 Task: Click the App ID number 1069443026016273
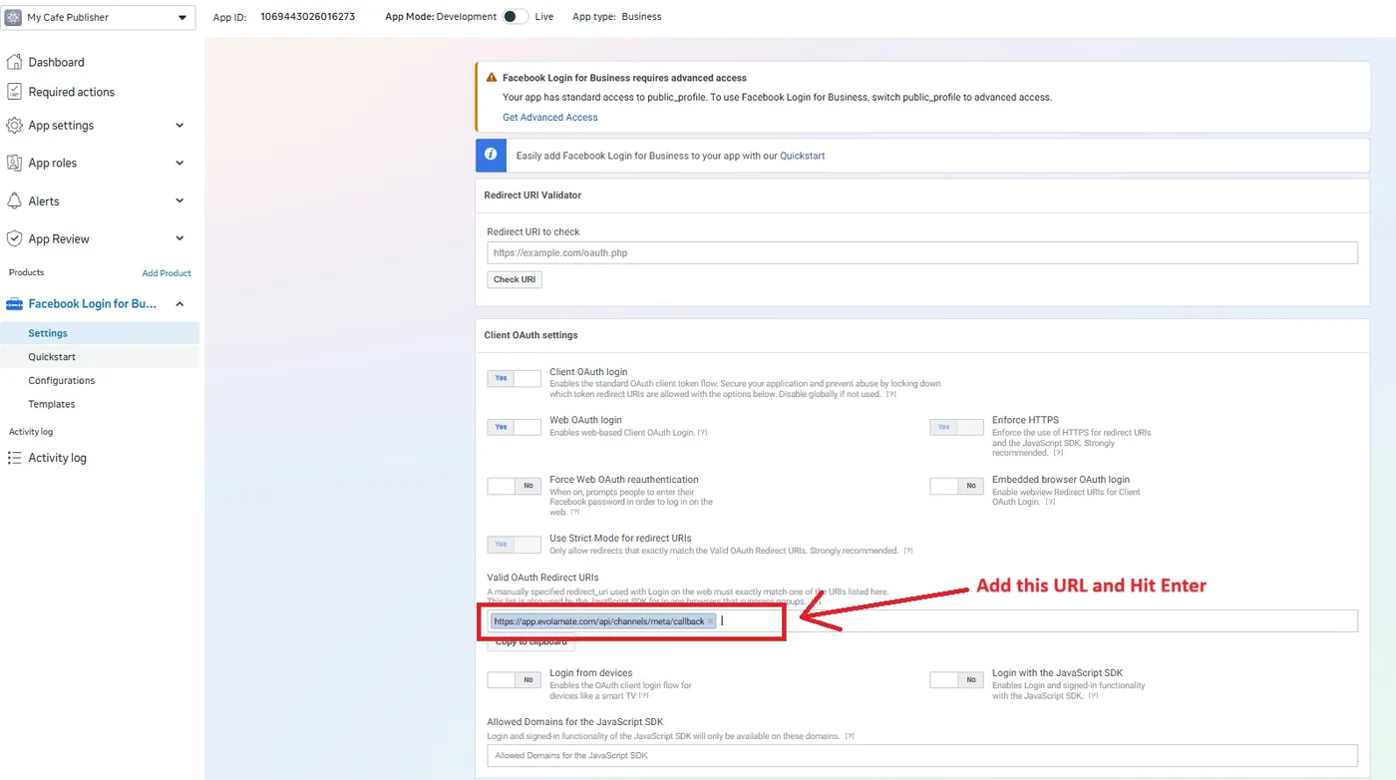308,17
